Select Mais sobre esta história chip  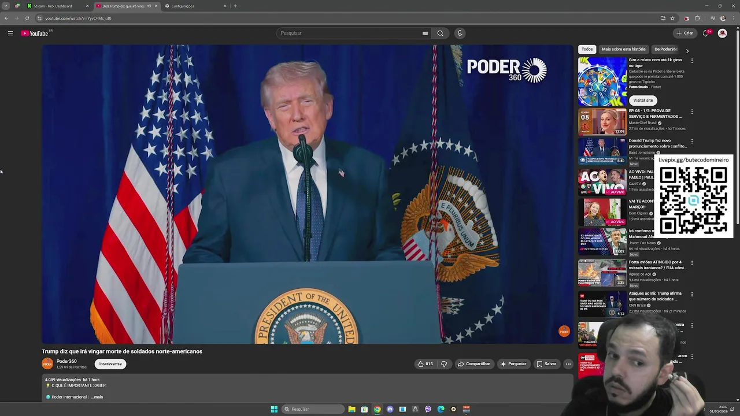click(x=623, y=49)
